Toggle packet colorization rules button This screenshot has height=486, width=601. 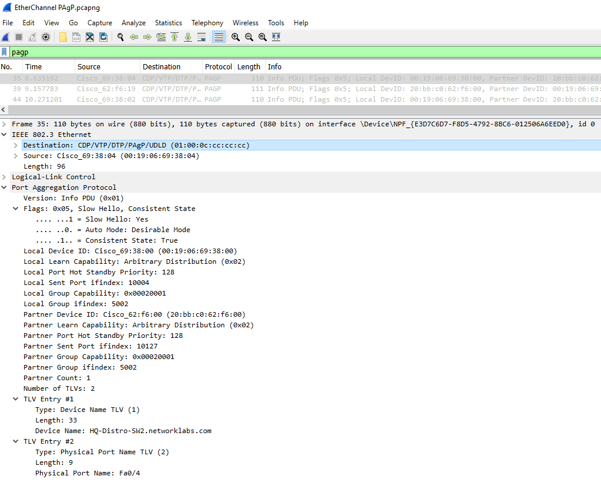point(219,37)
